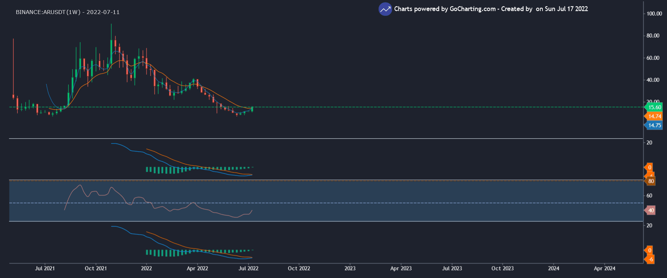This screenshot has width=667, height=278.
Task: Click the orange -6 tag in bottom panel
Action: 650,259
